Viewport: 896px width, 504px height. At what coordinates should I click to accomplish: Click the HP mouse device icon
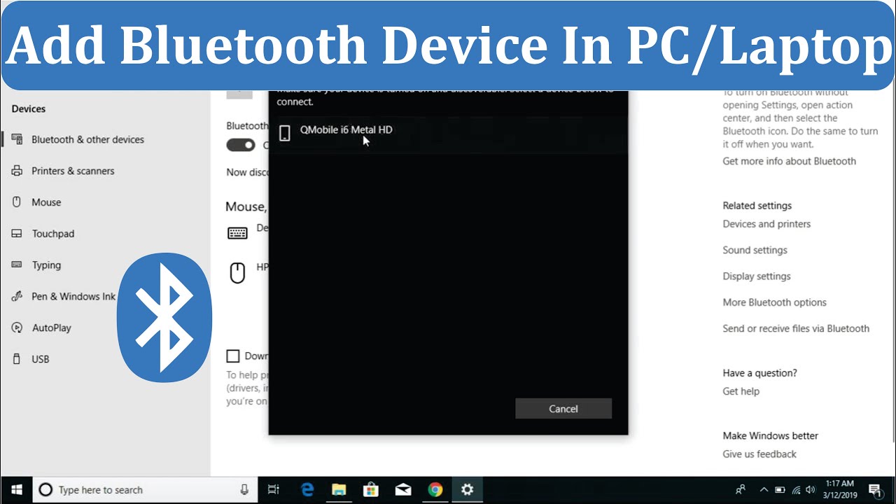tap(238, 272)
